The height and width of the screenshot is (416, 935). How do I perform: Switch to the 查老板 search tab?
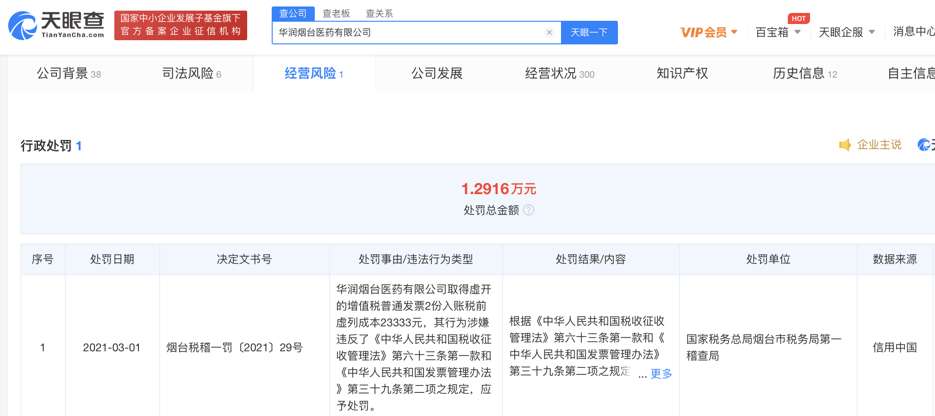(336, 13)
